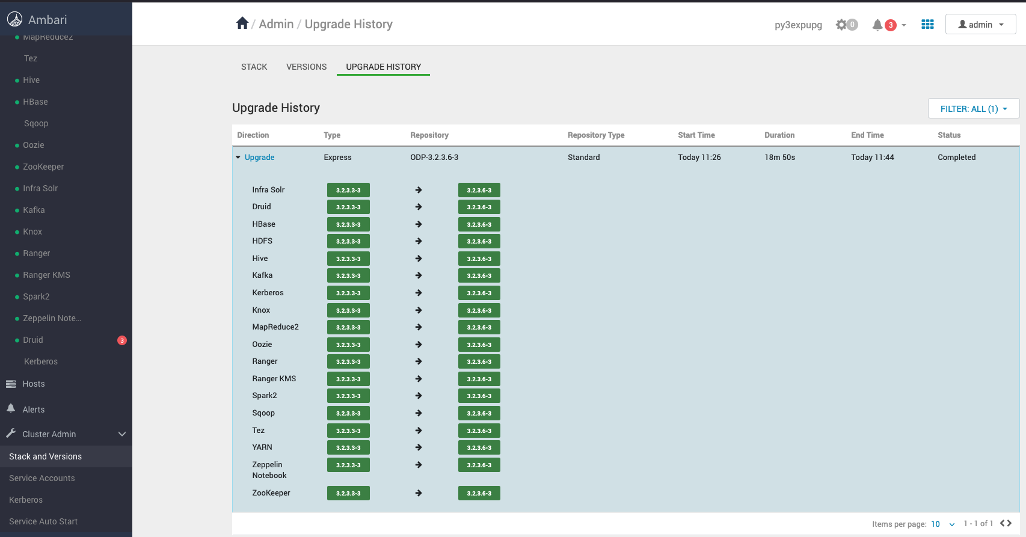Switch to the VERSIONS tab
The image size is (1026, 537).
pos(307,67)
